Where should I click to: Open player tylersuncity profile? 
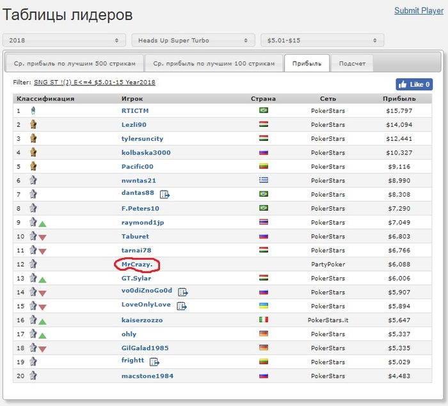pyautogui.click(x=142, y=139)
